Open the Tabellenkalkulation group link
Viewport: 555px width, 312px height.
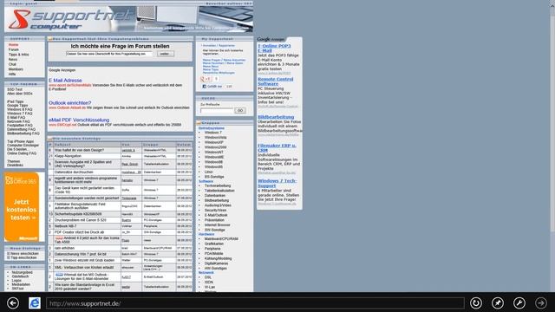(219, 191)
